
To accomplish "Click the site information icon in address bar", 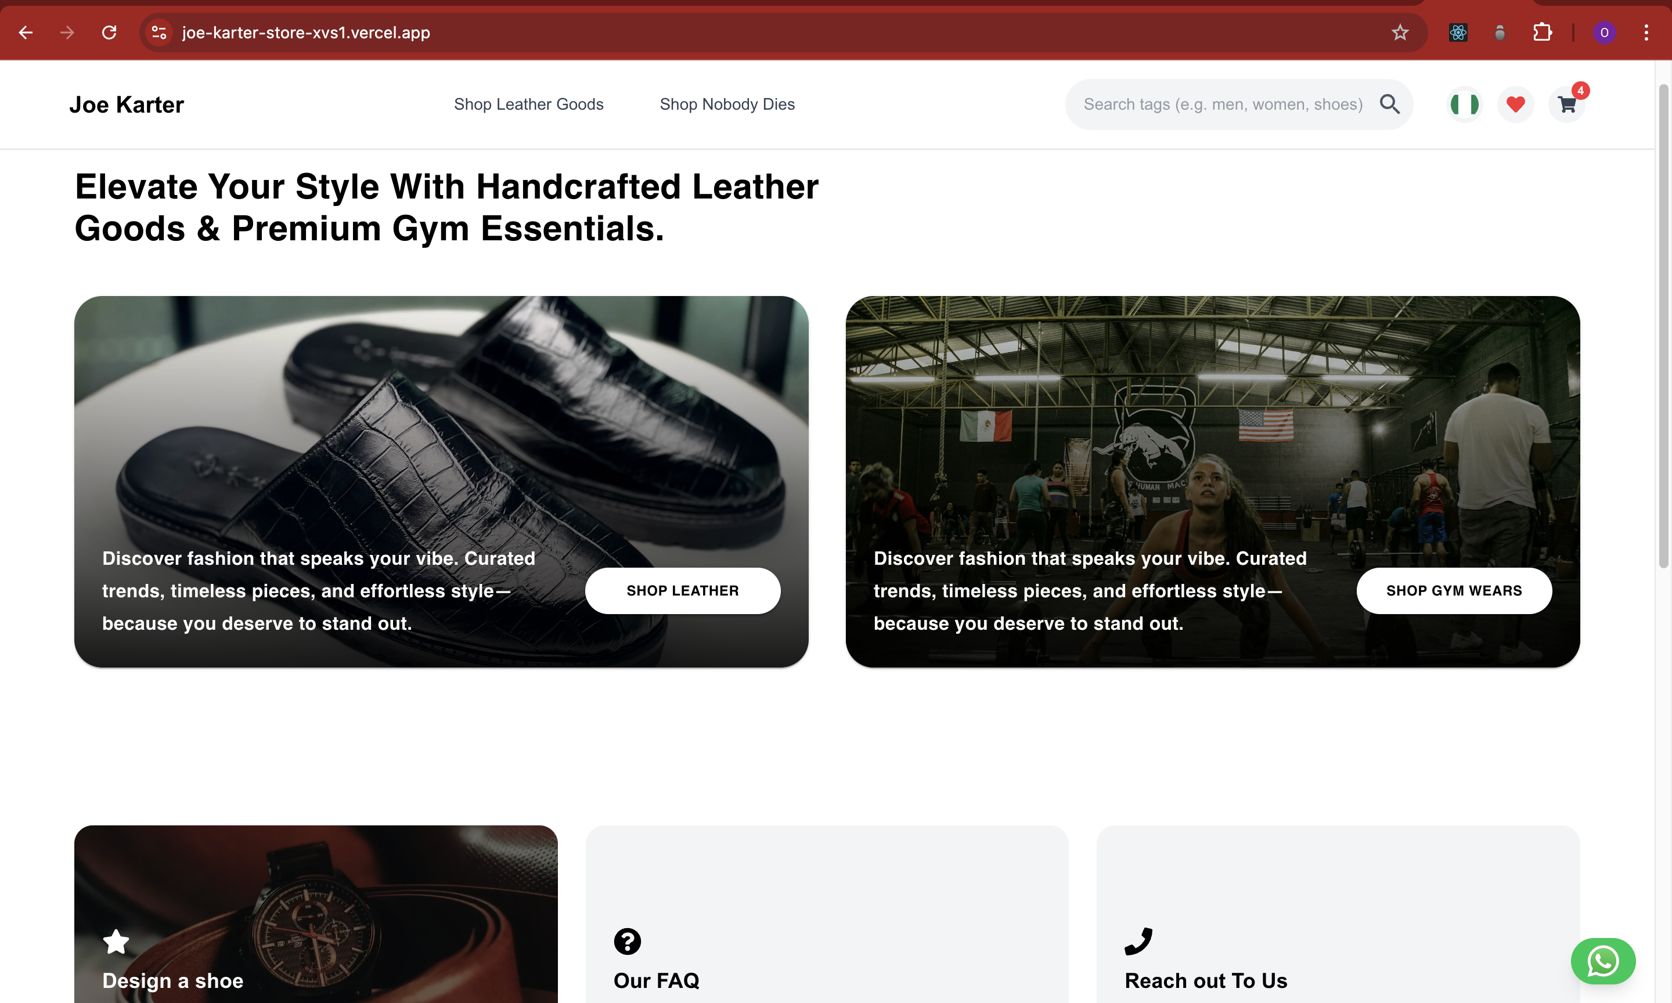I will 159,33.
